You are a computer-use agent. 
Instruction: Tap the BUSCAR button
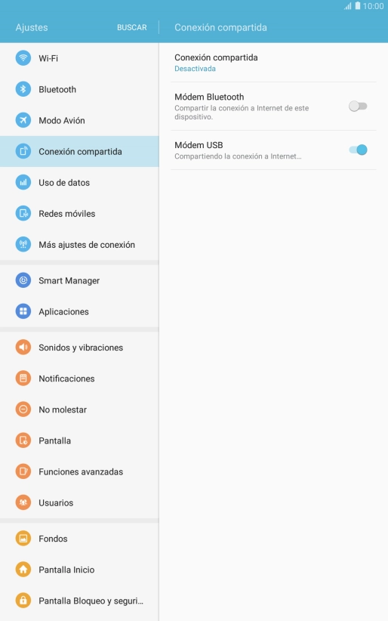coord(132,27)
